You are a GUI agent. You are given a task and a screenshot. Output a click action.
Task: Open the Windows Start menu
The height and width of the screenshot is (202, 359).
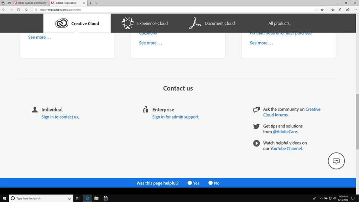(4, 198)
